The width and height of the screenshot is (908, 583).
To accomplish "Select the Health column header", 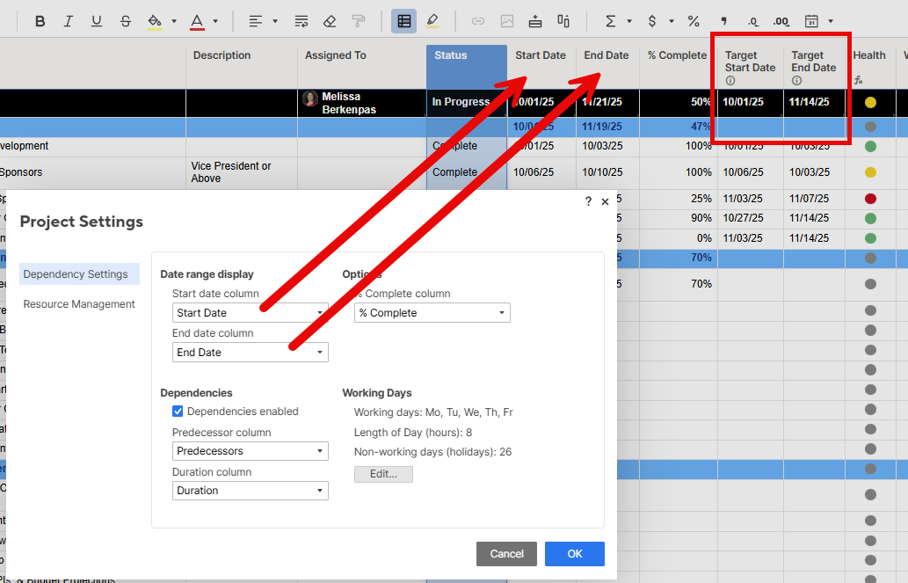I will (x=870, y=67).
